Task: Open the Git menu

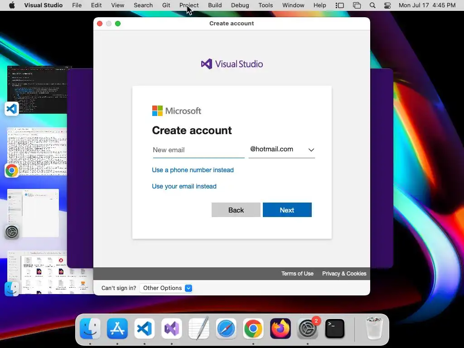Action: [x=166, y=5]
